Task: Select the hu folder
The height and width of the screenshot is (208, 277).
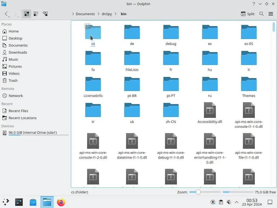Action: point(210,61)
